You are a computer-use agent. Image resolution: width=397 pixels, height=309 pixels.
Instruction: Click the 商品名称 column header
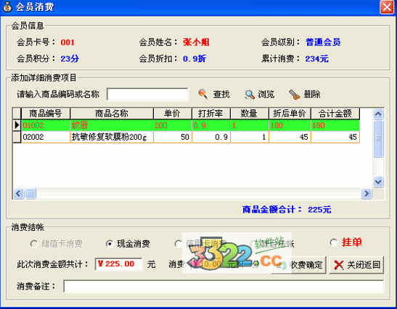point(112,114)
